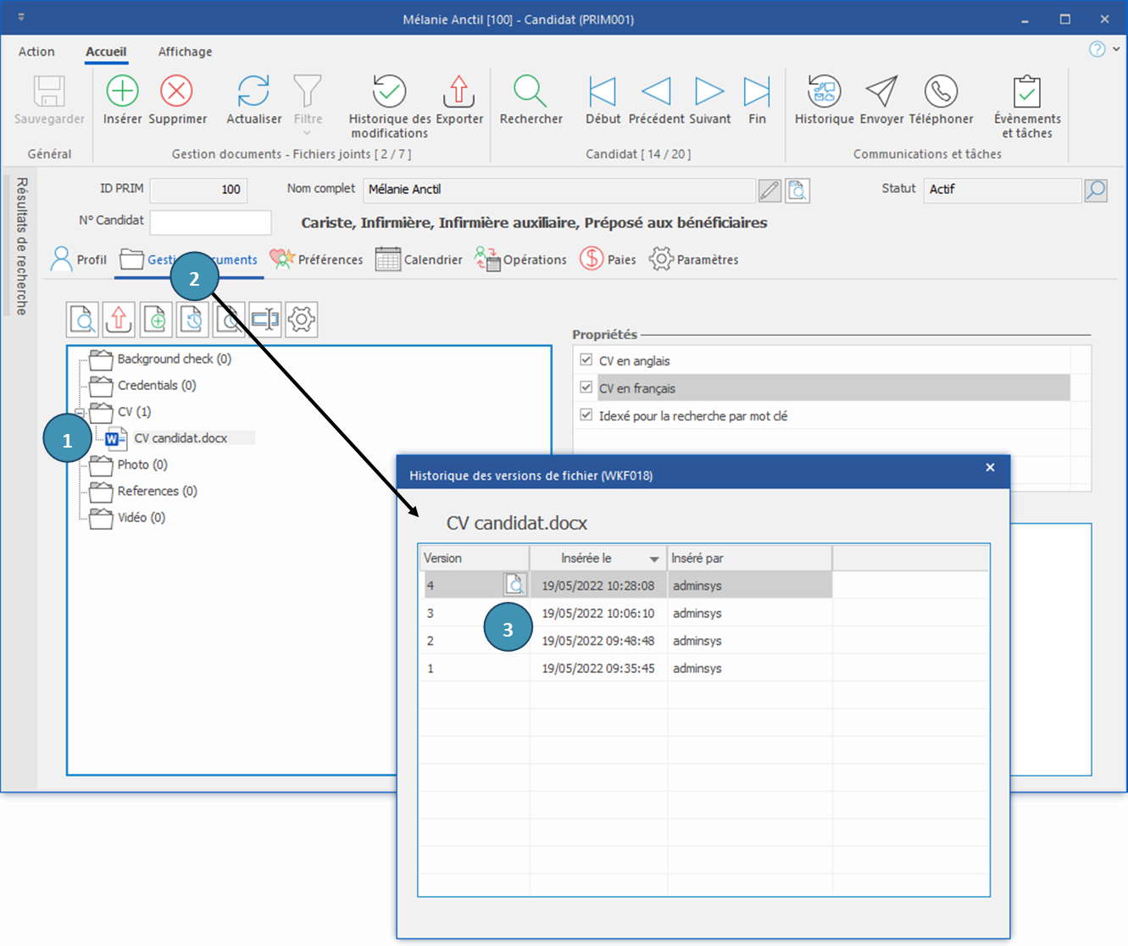Click the Téléphoner phone icon
Viewport: 1128px width, 946px height.
941,91
